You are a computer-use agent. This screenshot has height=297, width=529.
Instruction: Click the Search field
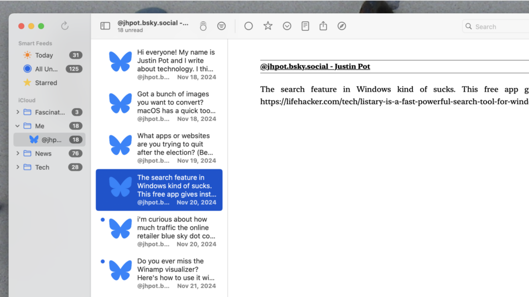point(495,26)
